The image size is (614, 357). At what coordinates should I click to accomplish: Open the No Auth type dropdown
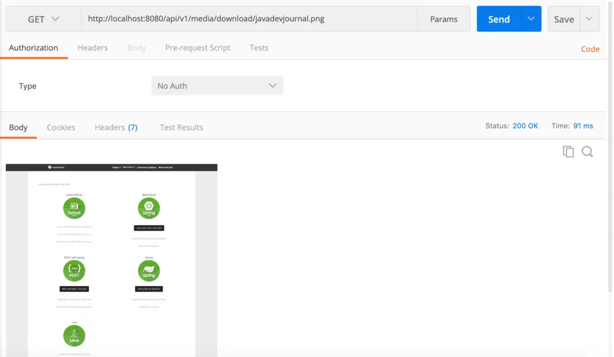pos(217,85)
